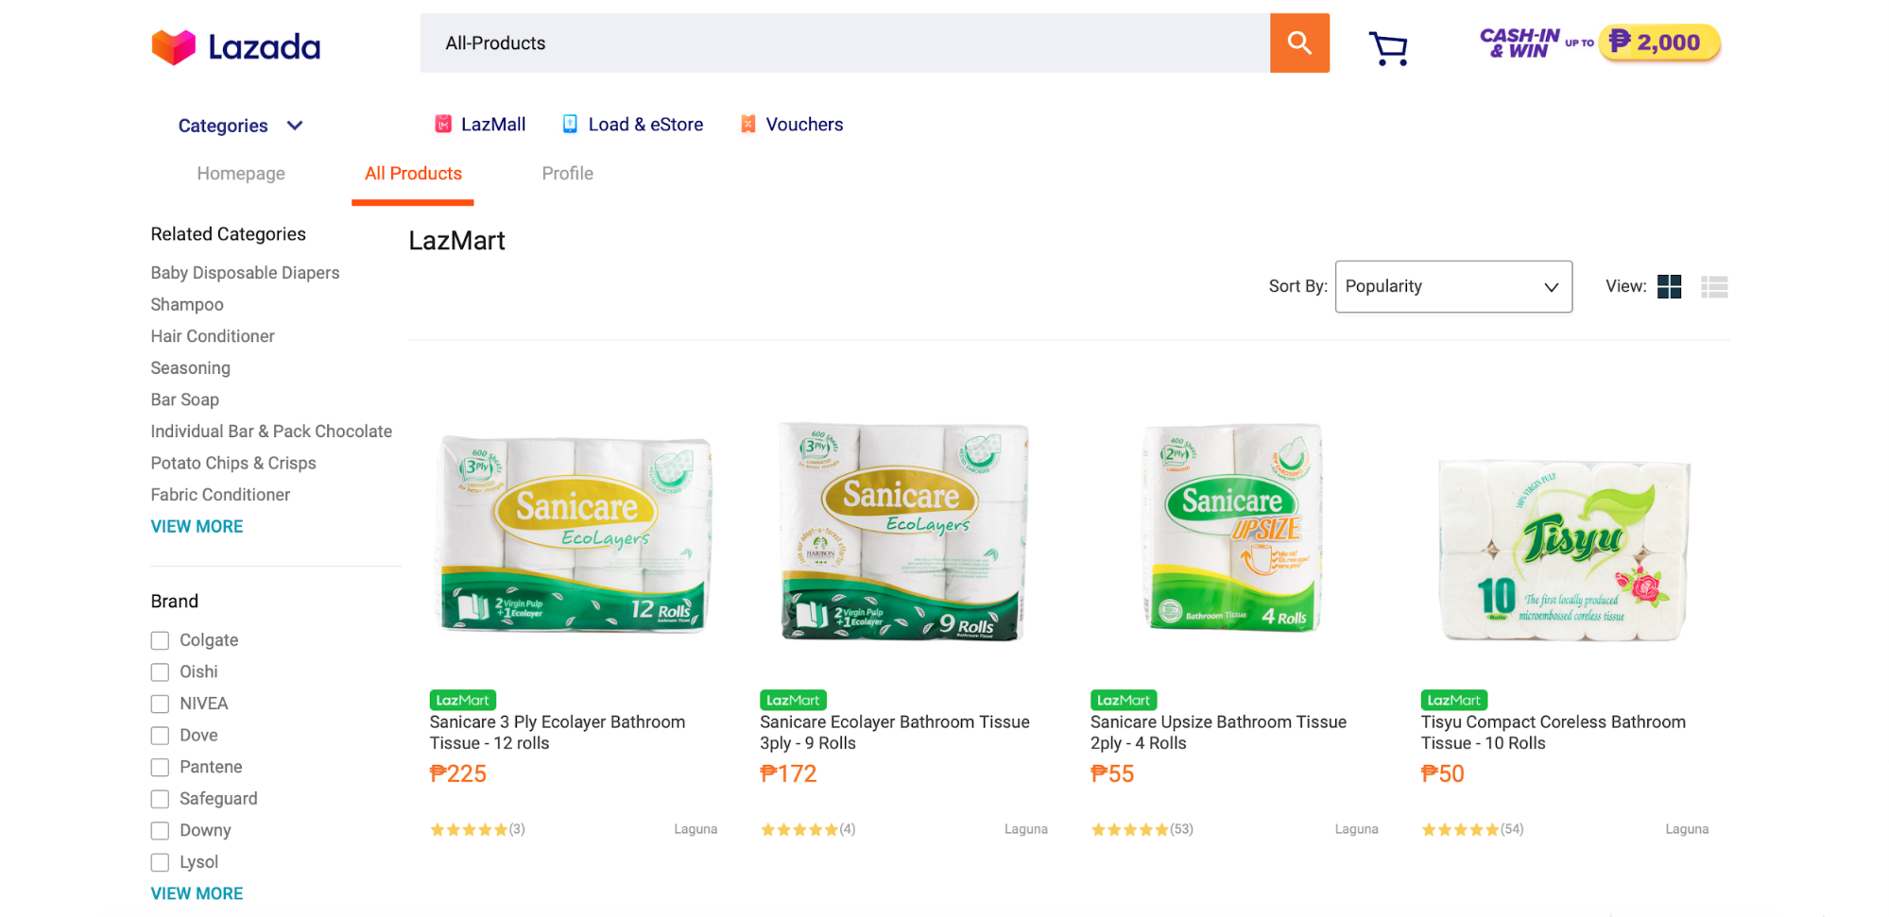Open the Shampoo related category
The image size is (1889, 917).
(187, 304)
